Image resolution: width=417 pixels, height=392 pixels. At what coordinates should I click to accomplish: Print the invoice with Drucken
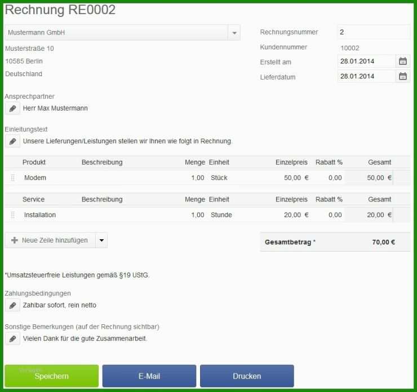click(247, 376)
